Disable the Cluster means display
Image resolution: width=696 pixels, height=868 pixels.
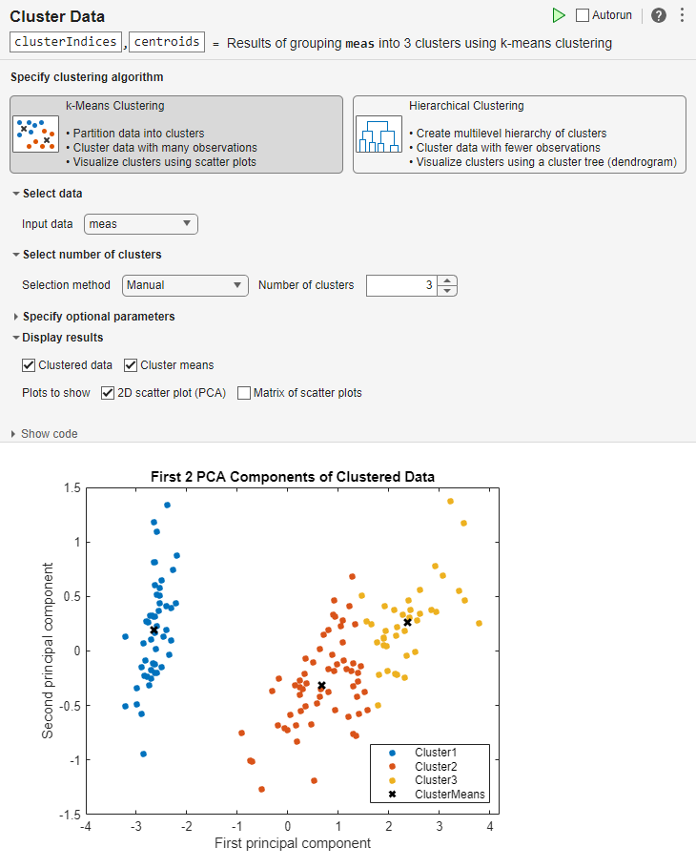130,364
